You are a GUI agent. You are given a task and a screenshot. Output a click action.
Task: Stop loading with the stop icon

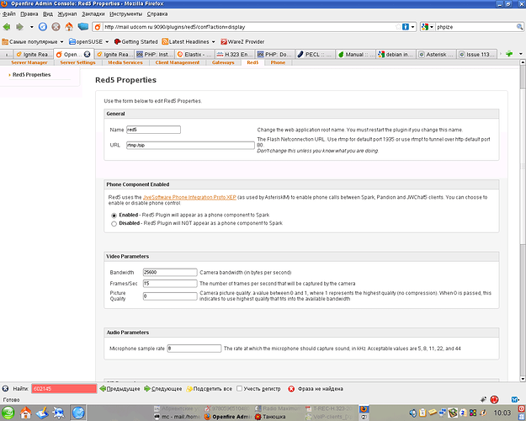[56, 27]
